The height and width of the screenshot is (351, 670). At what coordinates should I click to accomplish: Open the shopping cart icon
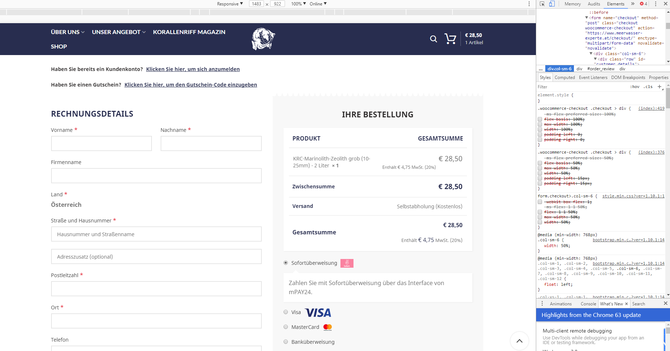tap(450, 39)
